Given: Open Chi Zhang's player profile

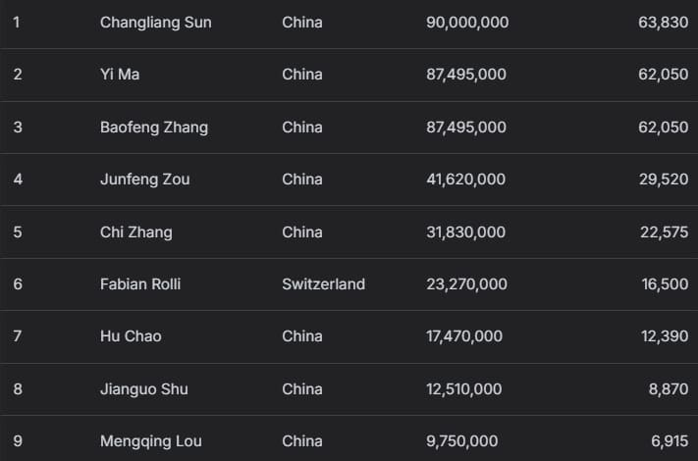Looking at the screenshot, I should tap(135, 231).
